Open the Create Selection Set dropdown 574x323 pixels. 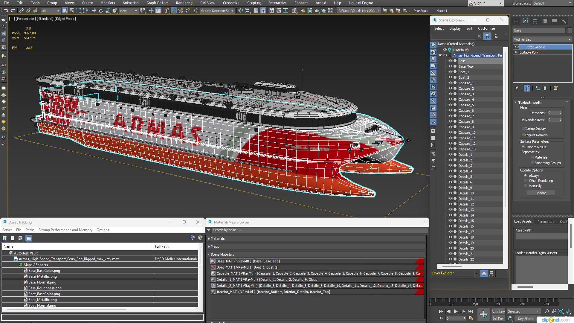(x=217, y=11)
